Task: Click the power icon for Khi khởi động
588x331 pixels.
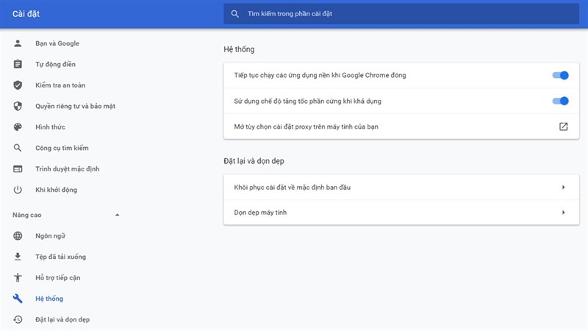Action: (x=18, y=190)
